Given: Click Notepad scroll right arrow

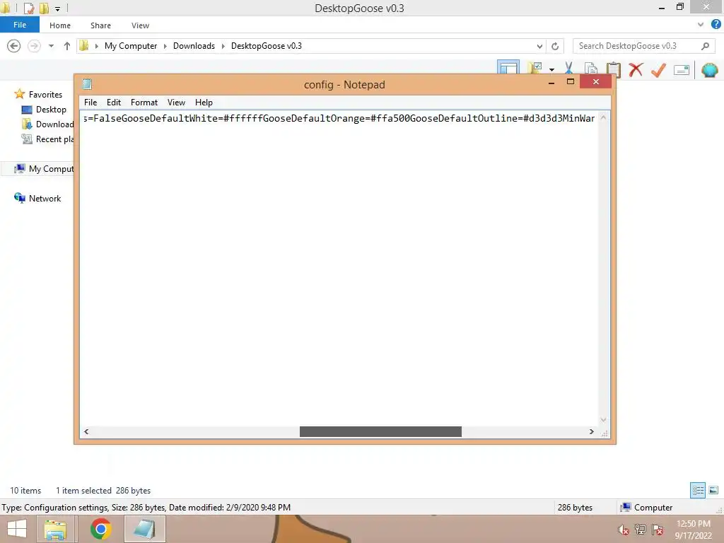Looking at the screenshot, I should [x=592, y=431].
